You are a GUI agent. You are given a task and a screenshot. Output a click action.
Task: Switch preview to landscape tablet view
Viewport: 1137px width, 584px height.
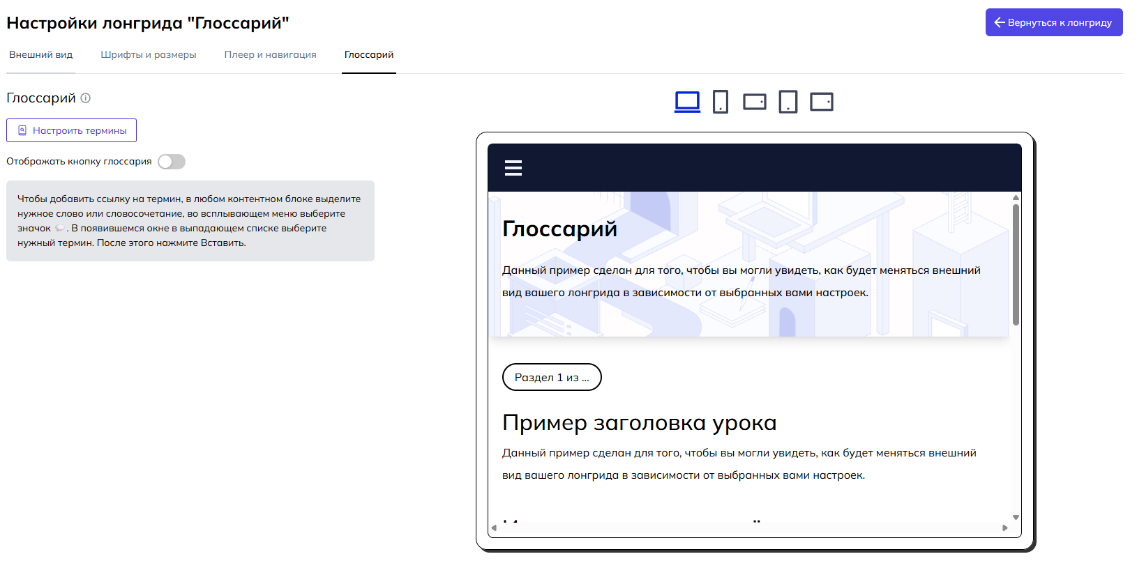(821, 102)
